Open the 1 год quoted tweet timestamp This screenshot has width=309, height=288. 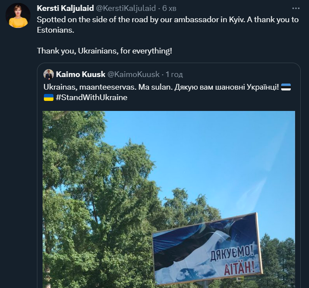pyautogui.click(x=174, y=74)
